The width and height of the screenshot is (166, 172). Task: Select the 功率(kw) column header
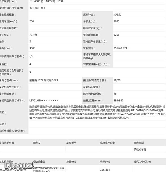click(105, 162)
